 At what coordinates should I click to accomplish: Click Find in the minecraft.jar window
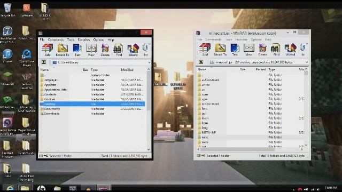(x=276, y=50)
